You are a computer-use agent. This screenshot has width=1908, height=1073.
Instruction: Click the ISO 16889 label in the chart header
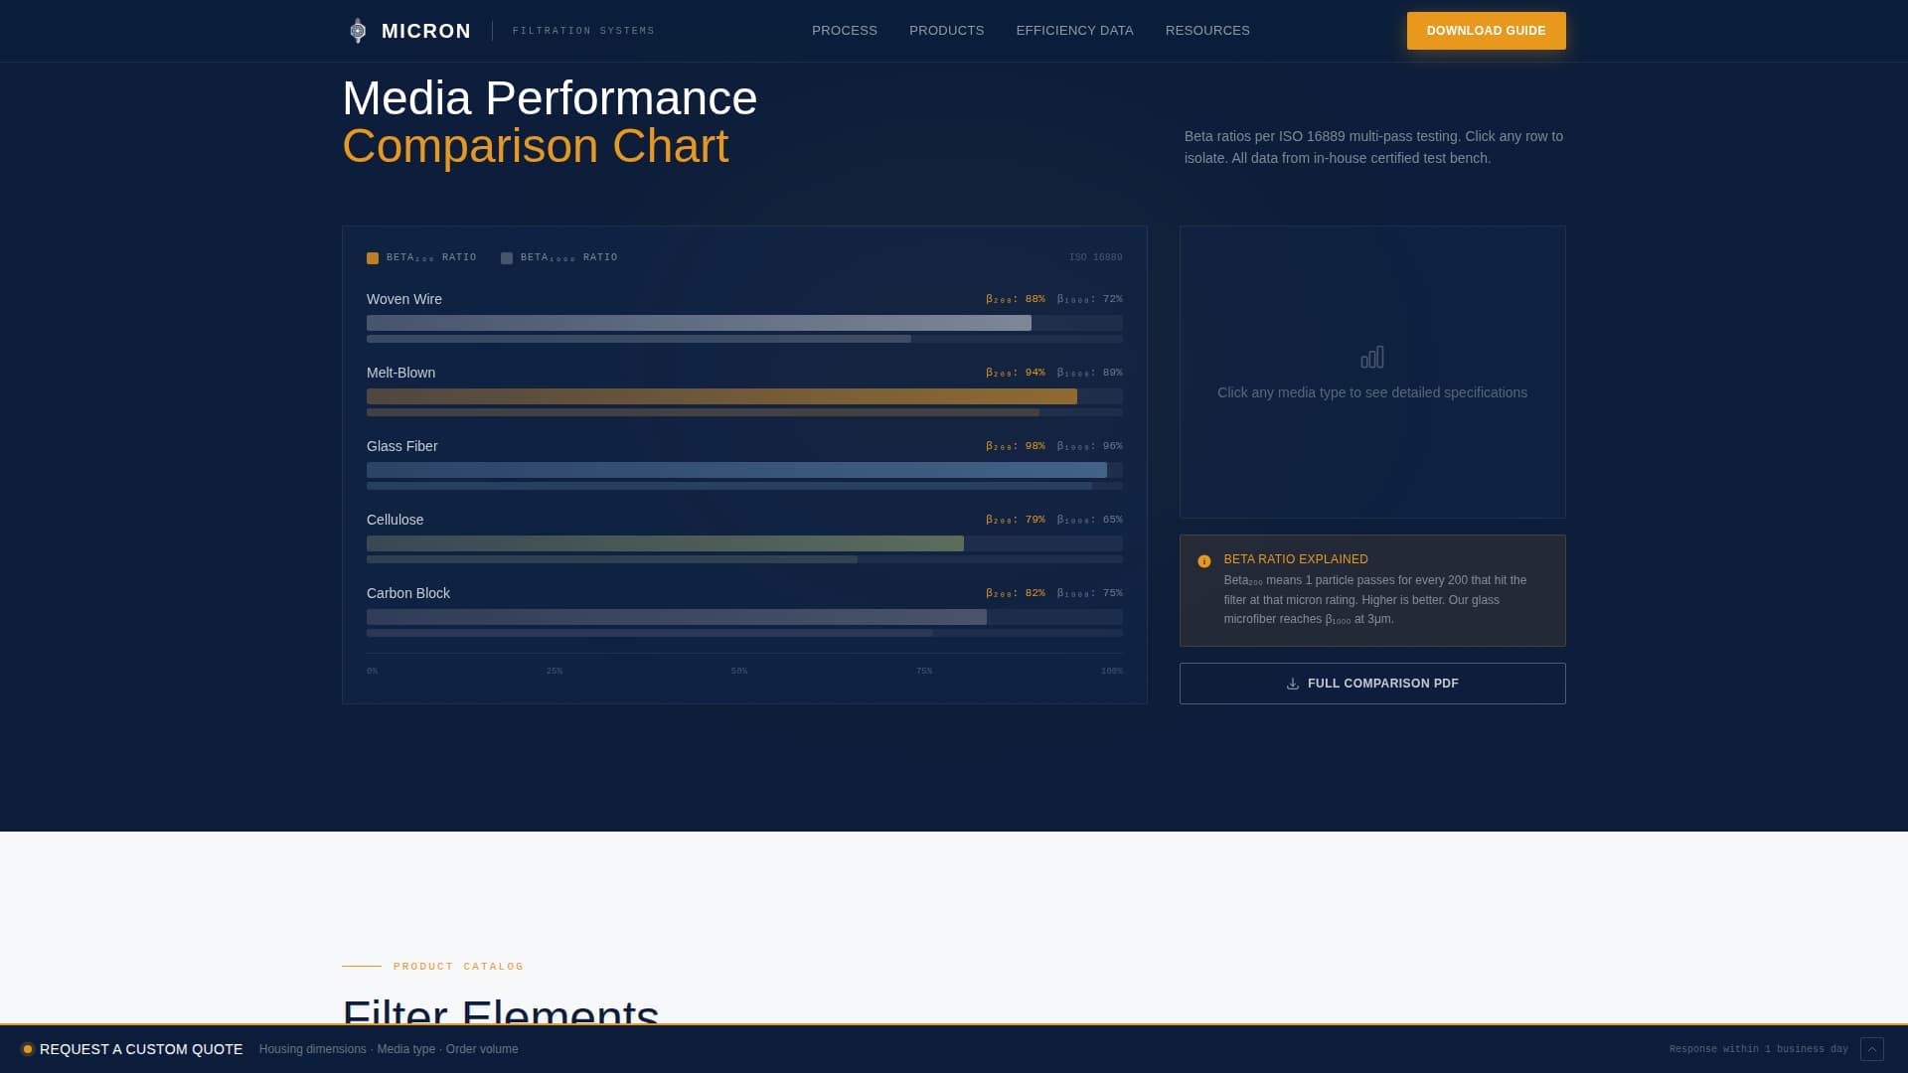pos(1095,257)
